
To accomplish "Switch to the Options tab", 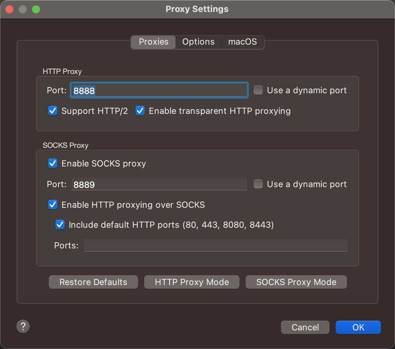I will point(198,42).
